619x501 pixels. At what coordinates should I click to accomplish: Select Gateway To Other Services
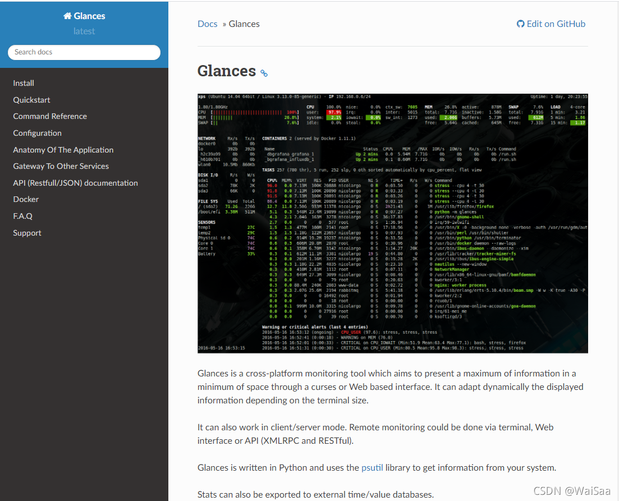click(x=61, y=166)
